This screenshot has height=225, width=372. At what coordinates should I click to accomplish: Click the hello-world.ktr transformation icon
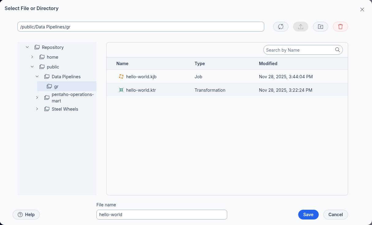(x=121, y=90)
